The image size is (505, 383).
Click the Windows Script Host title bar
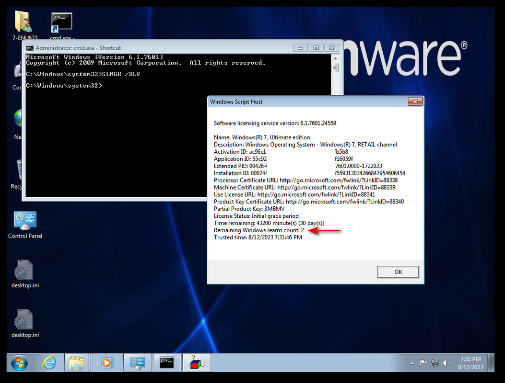pos(307,101)
